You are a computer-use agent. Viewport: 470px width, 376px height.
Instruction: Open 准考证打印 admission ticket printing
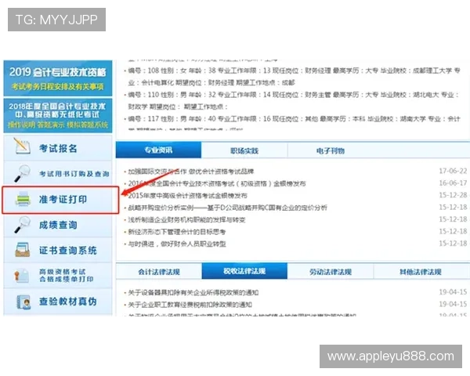click(x=60, y=200)
